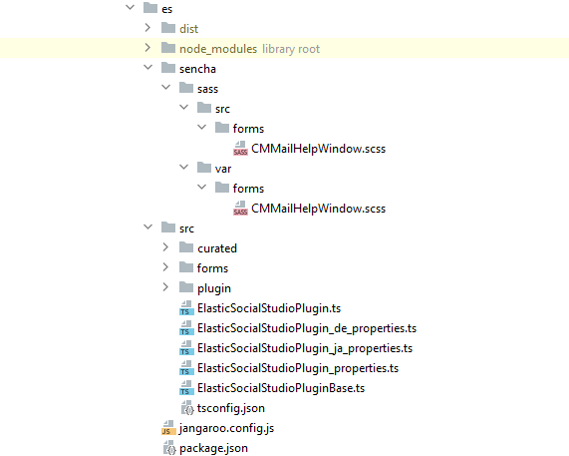
Task: Collapse the forms chevron under sass/src
Action: 201,127
